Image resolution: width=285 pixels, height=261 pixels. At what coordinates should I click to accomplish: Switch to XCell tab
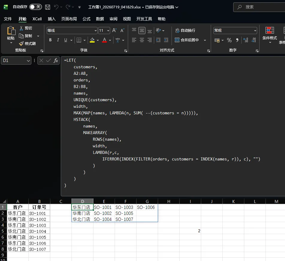pos(37,19)
